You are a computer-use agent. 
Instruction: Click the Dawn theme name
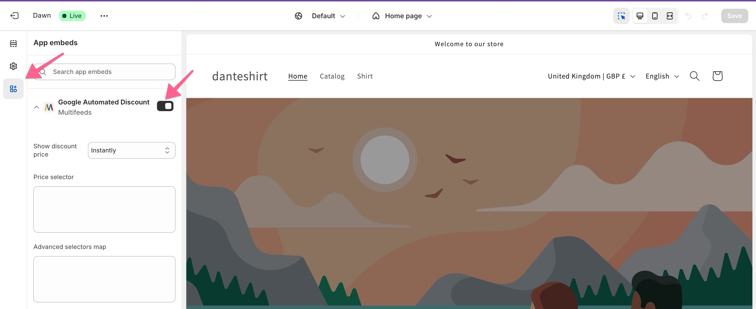coord(42,15)
